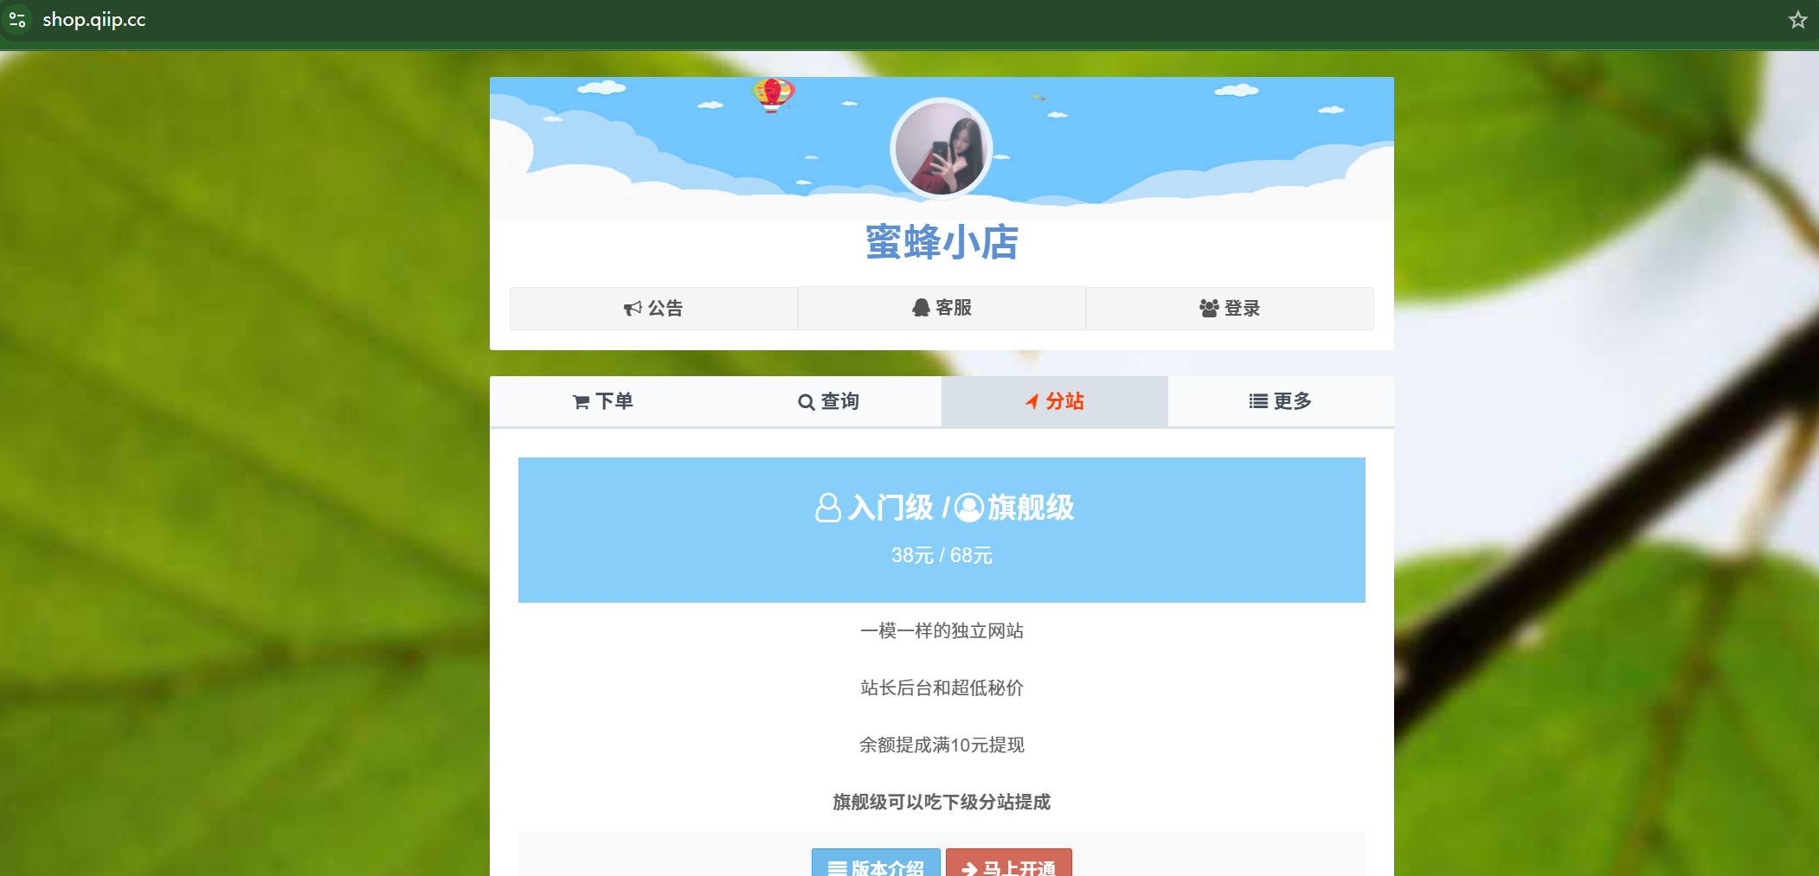1819x876 pixels.
Task: Click the users icon beside 登录
Action: click(x=1209, y=309)
